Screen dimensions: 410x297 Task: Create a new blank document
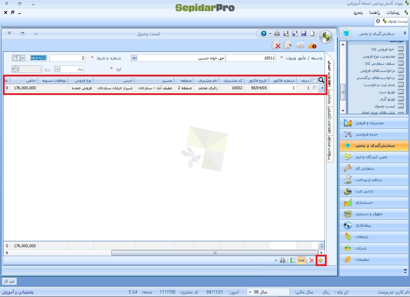pos(312,33)
